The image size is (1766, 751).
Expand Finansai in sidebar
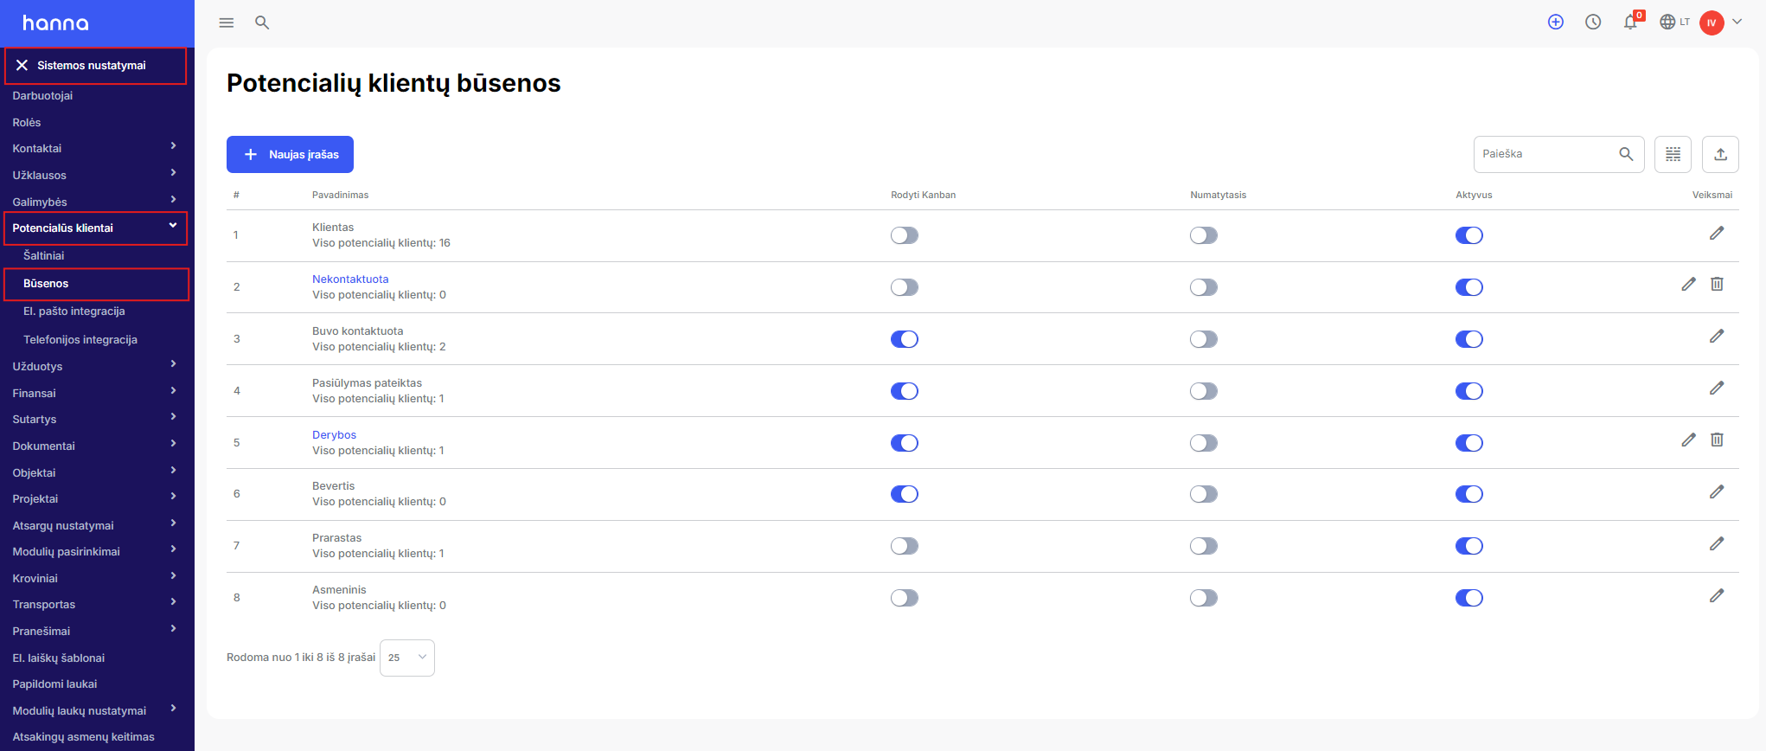[x=174, y=391]
